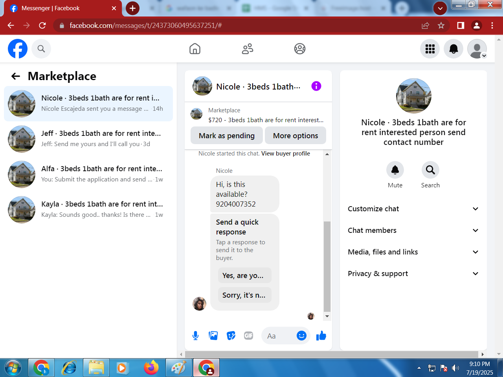503x377 pixels.
Task: Expand Privacy & support section
Action: click(413, 274)
